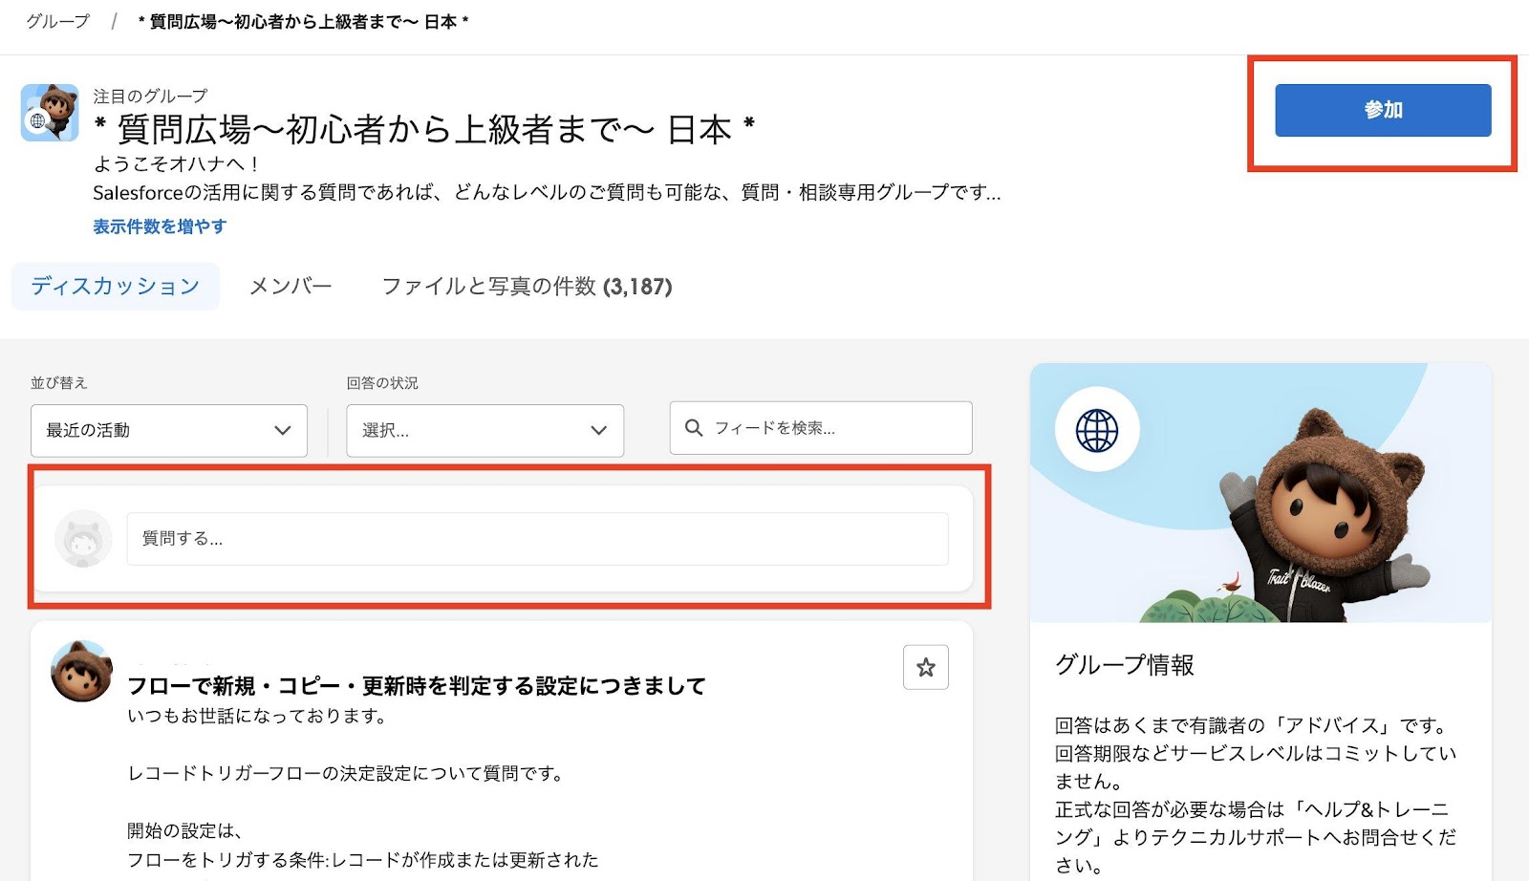Click the post author's Astro avatar
This screenshot has width=1529, height=881.
click(x=81, y=671)
